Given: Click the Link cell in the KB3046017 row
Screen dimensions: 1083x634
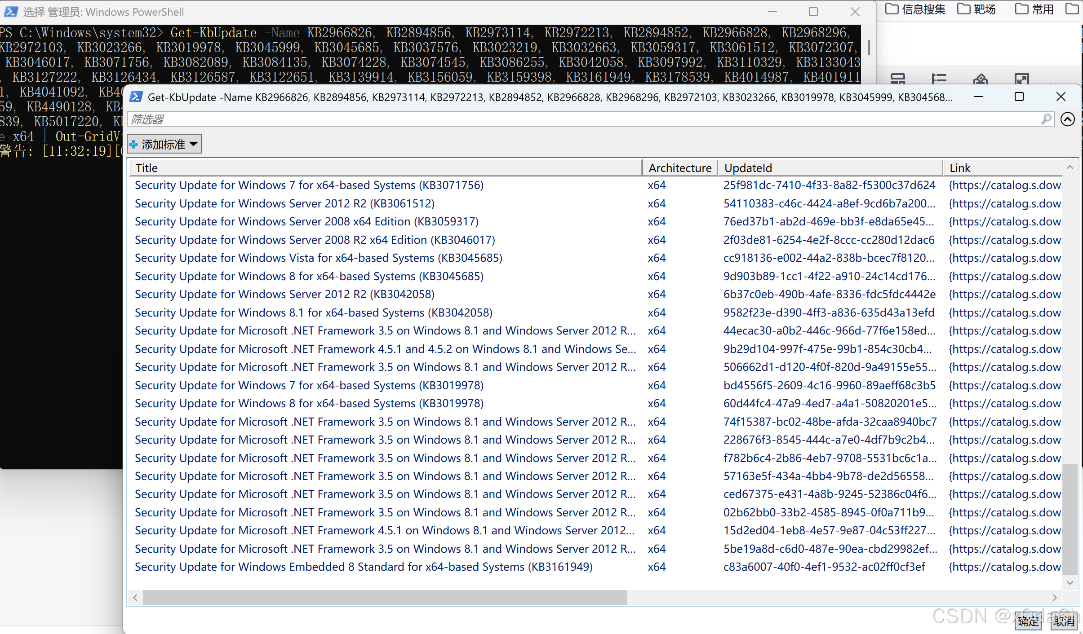Looking at the screenshot, I should tap(1005, 240).
